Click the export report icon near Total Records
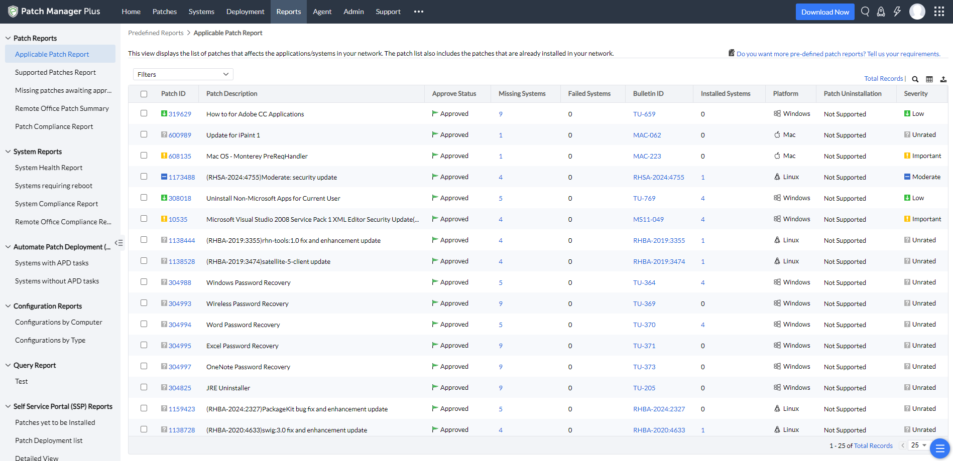The width and height of the screenshot is (953, 461). 943,79
